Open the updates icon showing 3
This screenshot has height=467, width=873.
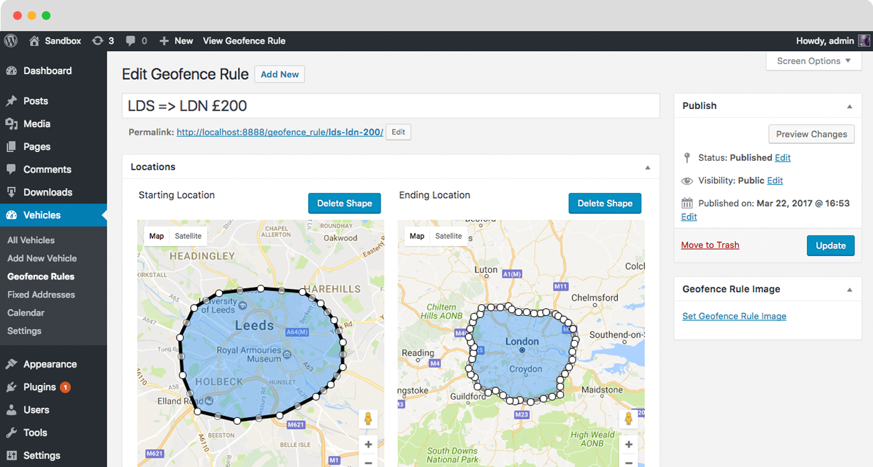click(x=103, y=40)
